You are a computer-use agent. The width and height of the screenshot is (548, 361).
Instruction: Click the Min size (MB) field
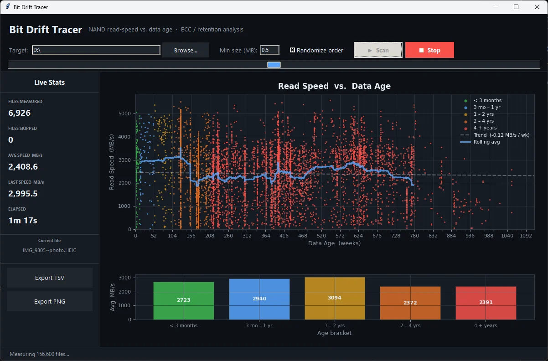(x=270, y=50)
